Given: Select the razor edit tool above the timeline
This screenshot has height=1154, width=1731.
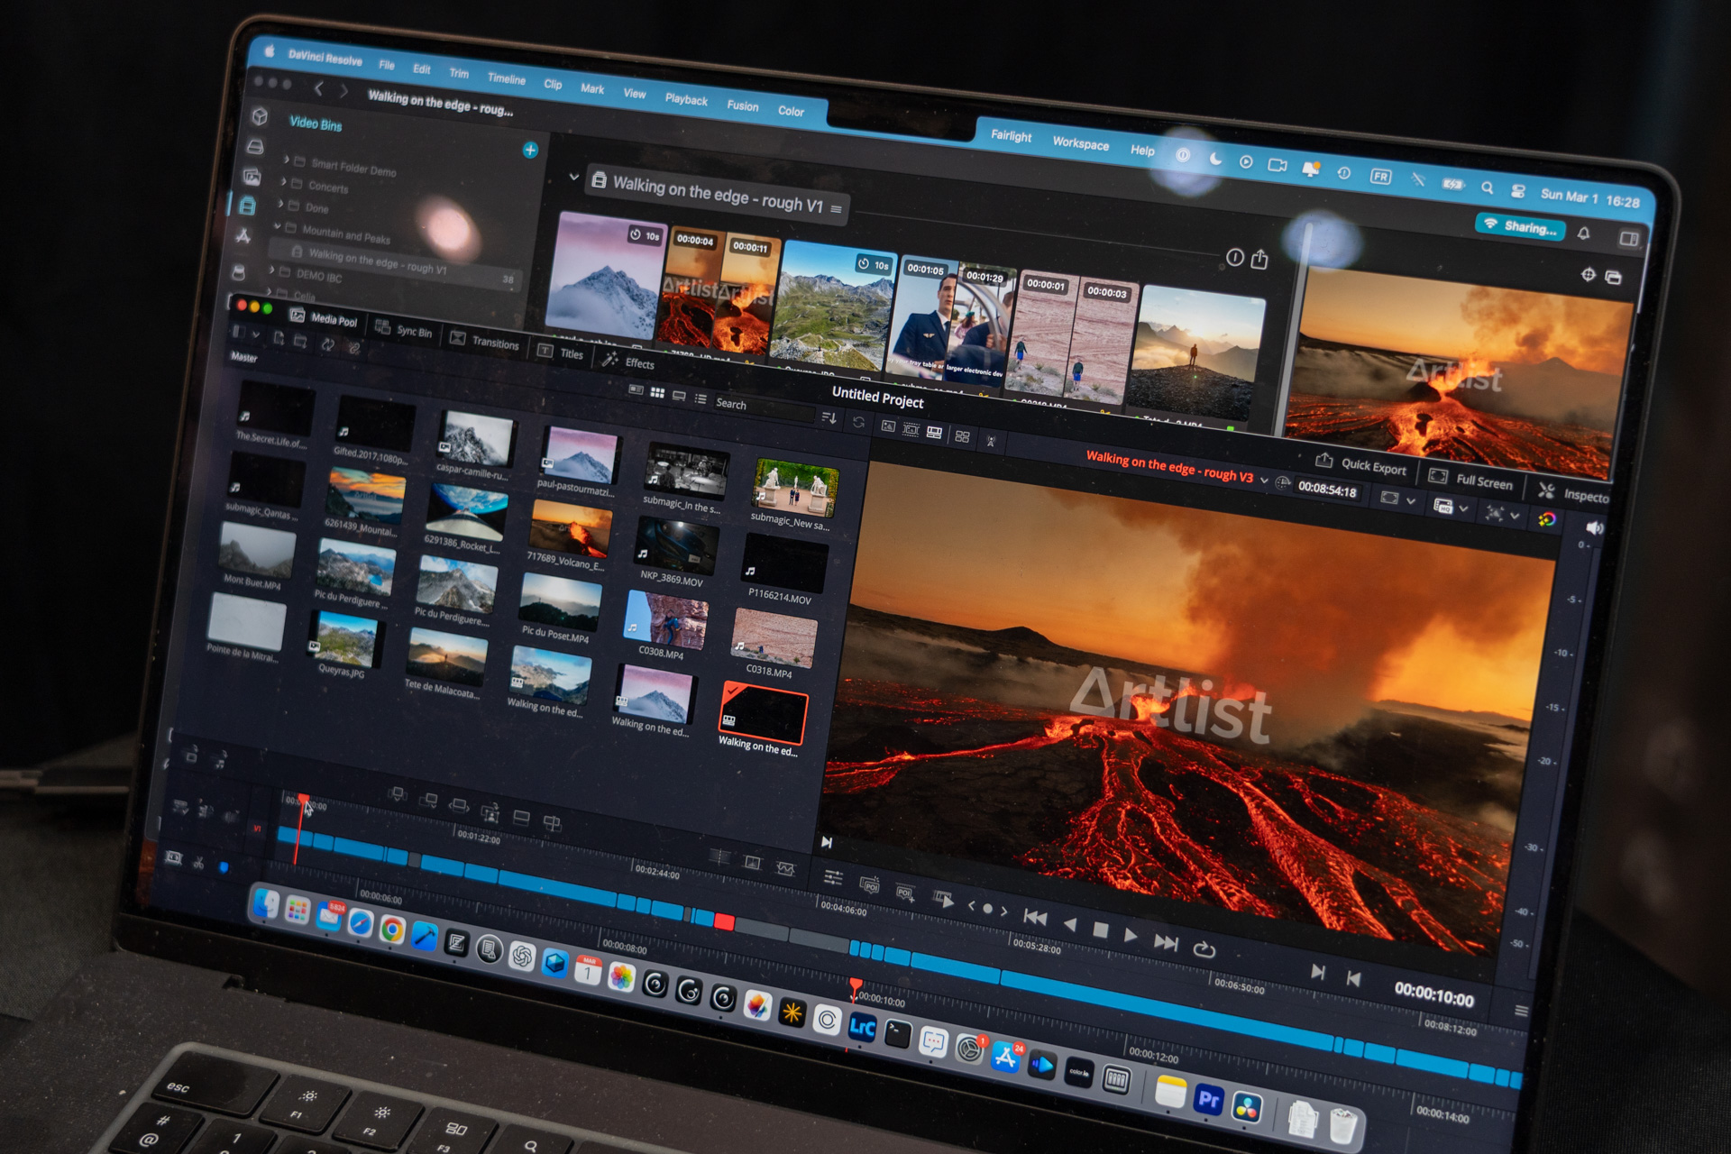Looking at the screenshot, I should click(x=198, y=864).
